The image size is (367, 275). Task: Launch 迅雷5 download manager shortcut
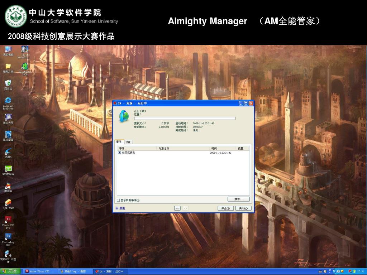(8, 153)
